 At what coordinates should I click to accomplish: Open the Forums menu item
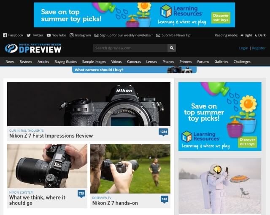click(x=203, y=62)
